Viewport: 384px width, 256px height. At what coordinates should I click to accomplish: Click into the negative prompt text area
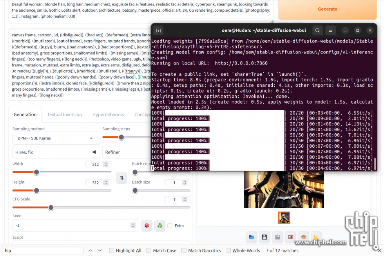(80, 65)
